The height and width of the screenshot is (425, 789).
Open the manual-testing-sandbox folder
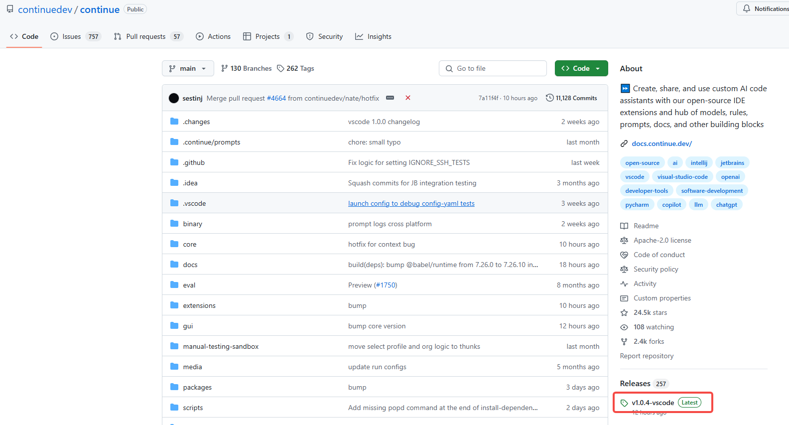(x=221, y=346)
